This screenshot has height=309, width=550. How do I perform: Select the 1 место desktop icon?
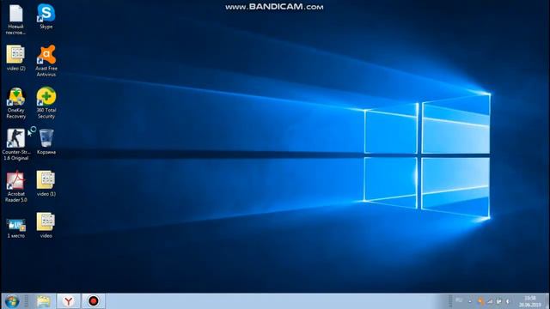(15, 227)
